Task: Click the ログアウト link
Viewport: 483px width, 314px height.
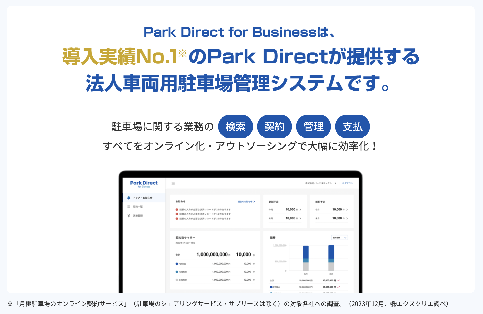Action: [347, 183]
